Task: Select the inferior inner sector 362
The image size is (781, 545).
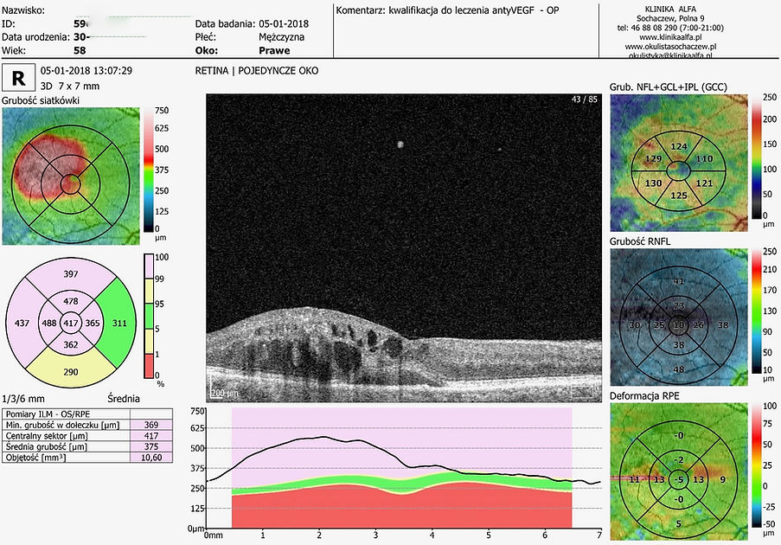Action: (71, 345)
